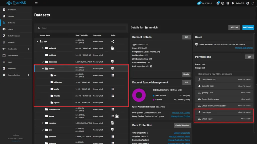Expand the plex dataset
The height and width of the screenshot is (144, 257).
[43, 130]
